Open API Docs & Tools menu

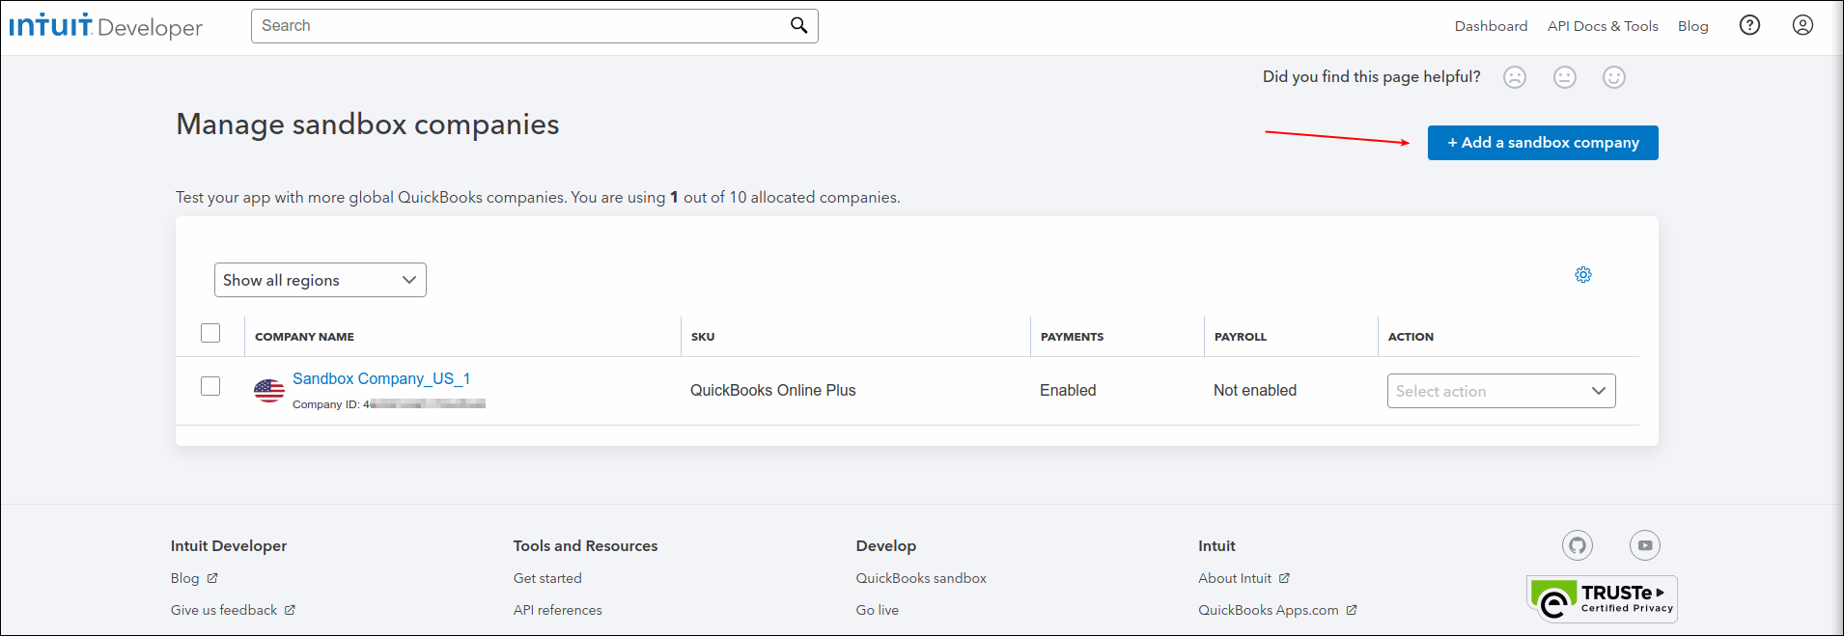1603,26
